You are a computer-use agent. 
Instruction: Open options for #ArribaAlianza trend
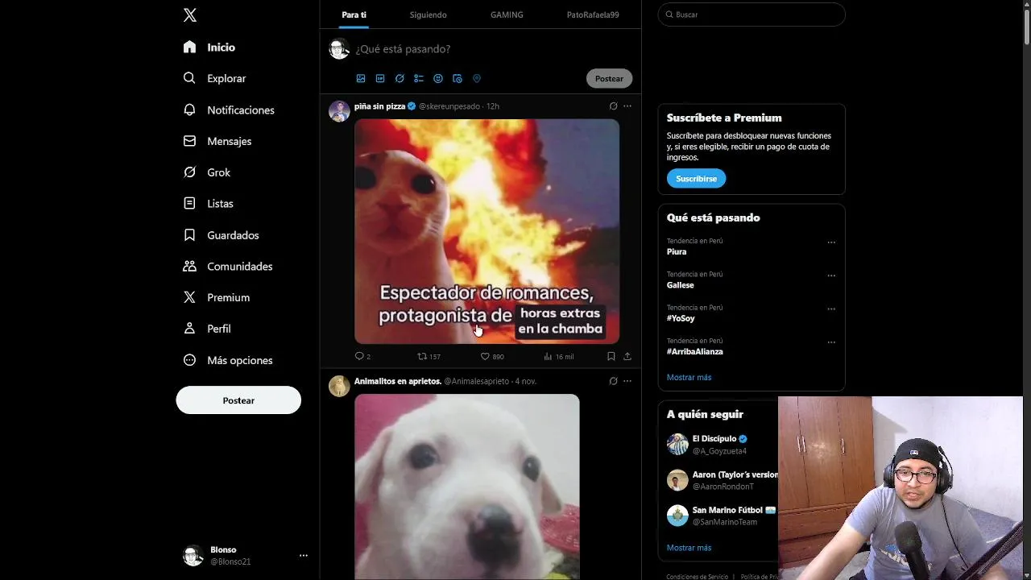pos(831,342)
